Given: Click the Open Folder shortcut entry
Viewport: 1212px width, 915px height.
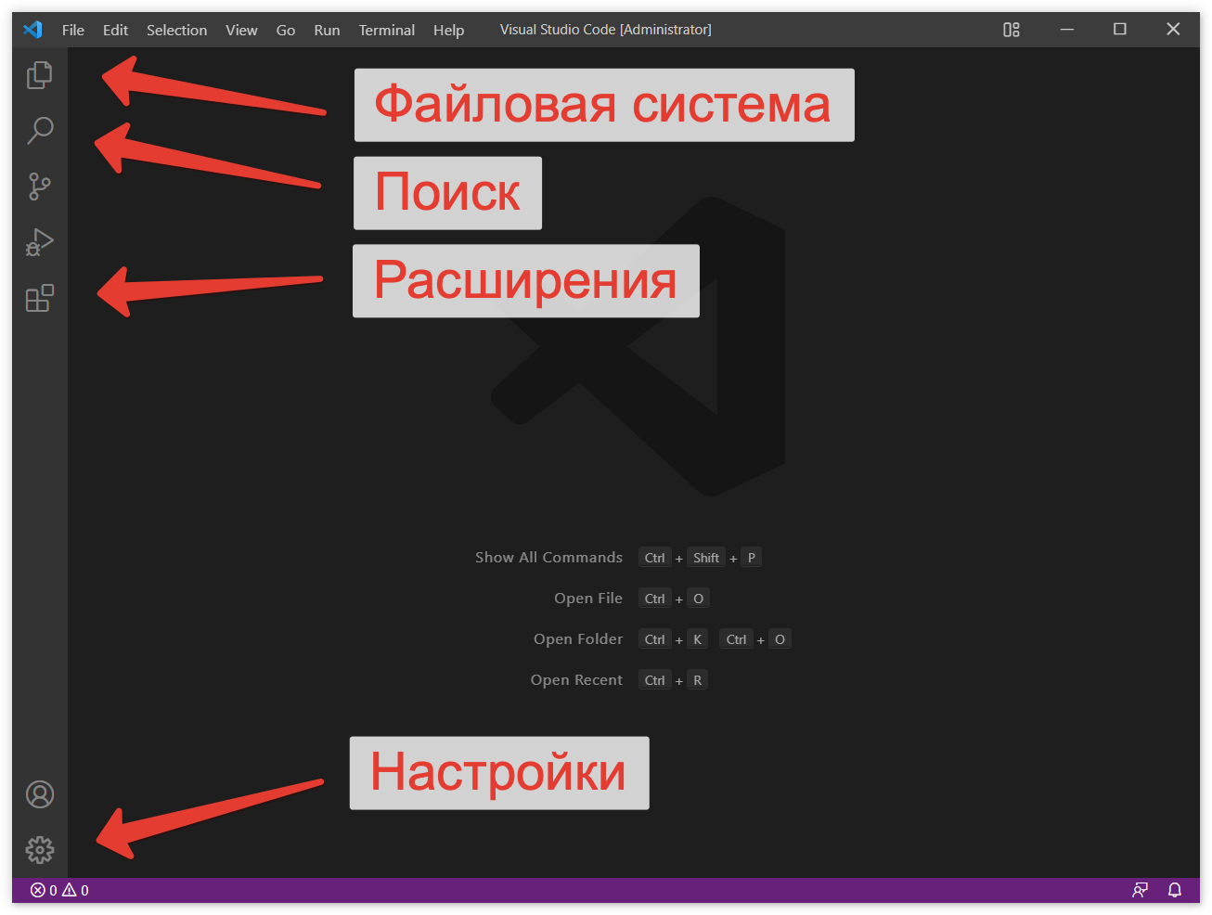Looking at the screenshot, I should click(x=577, y=638).
